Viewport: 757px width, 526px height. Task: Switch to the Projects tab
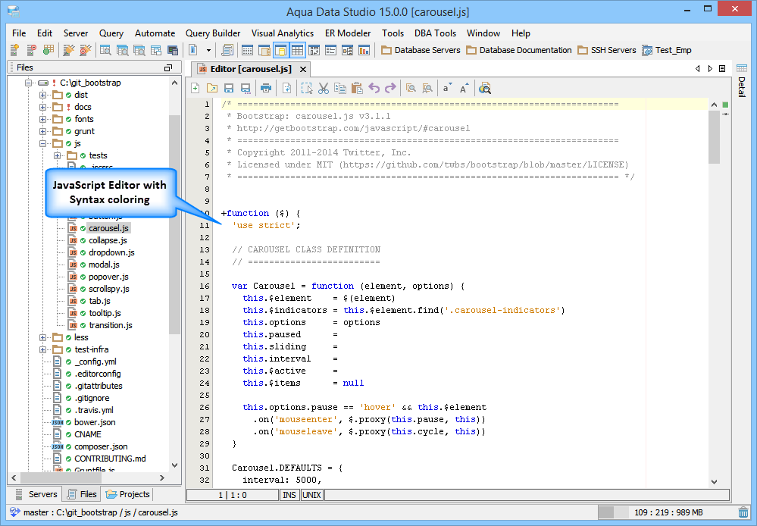[128, 494]
